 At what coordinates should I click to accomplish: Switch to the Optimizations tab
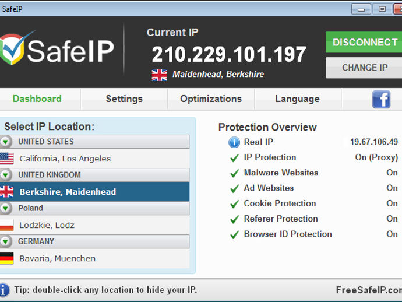(x=211, y=99)
